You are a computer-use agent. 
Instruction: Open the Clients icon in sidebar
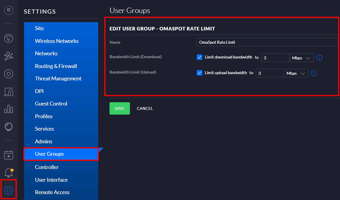[8, 92]
